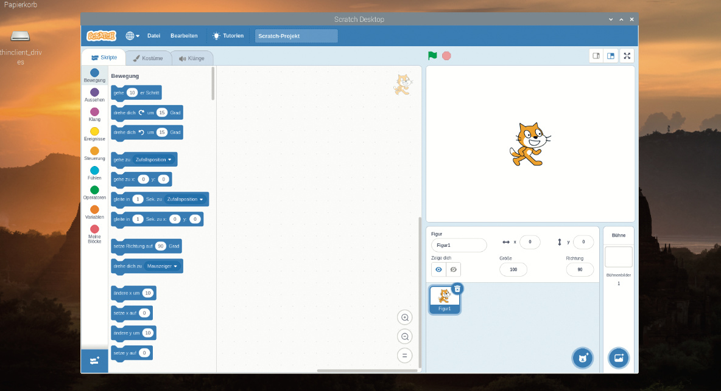Click the sprite x position field

pyautogui.click(x=530, y=242)
